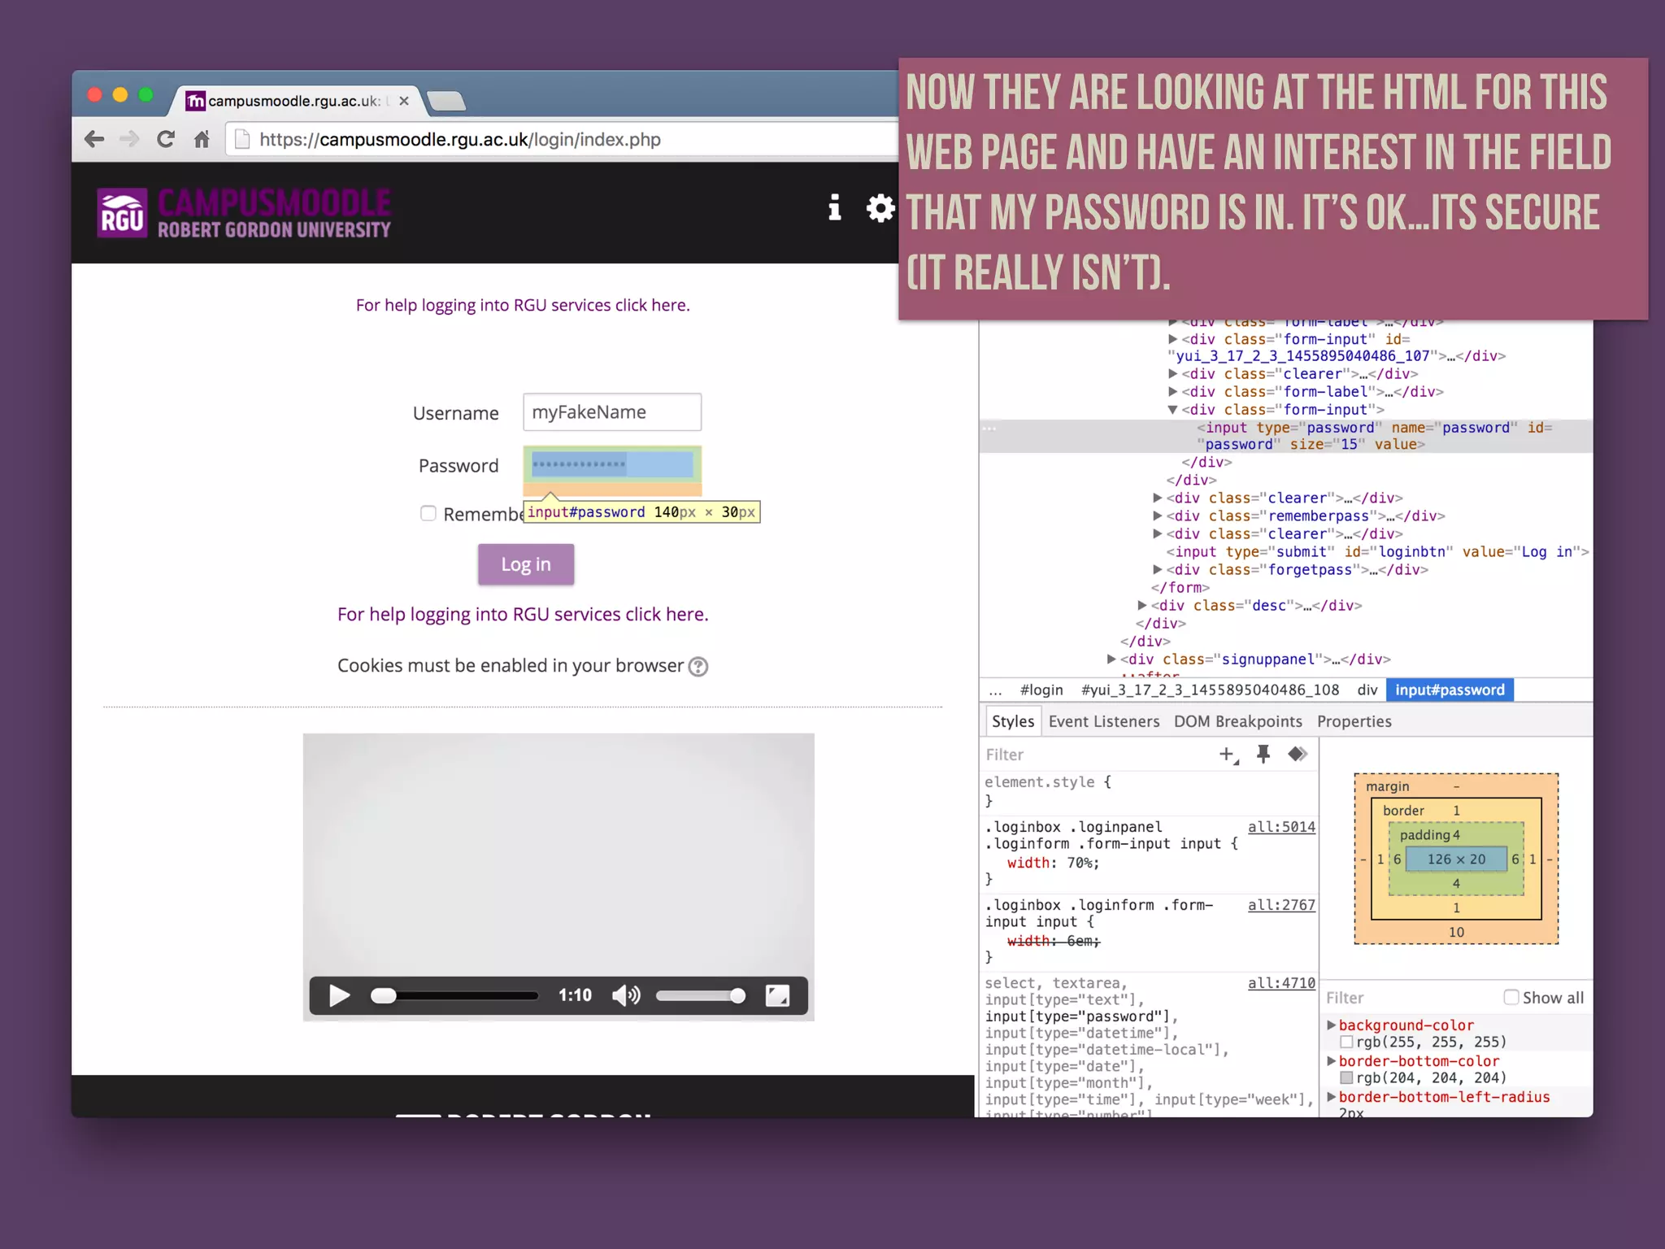Enable the Show all computed styles checkbox

click(x=1511, y=997)
